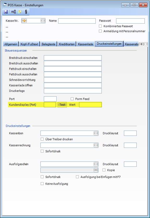Click the orange arrow in Kasse Nr. field

(x=24, y=21)
